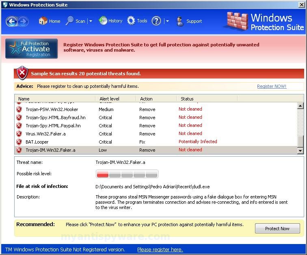307x255 pixels.
Task: Click the red shield threat icon
Action: coord(22,73)
